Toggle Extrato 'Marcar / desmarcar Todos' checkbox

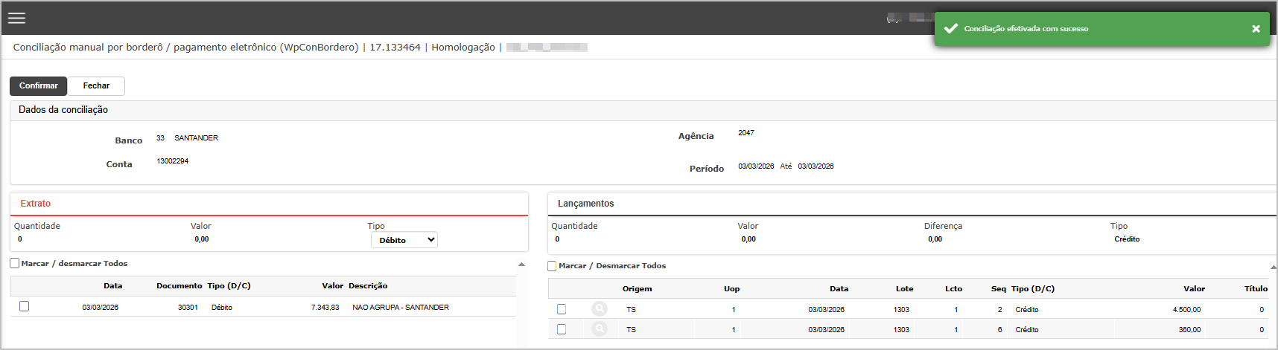pos(15,264)
